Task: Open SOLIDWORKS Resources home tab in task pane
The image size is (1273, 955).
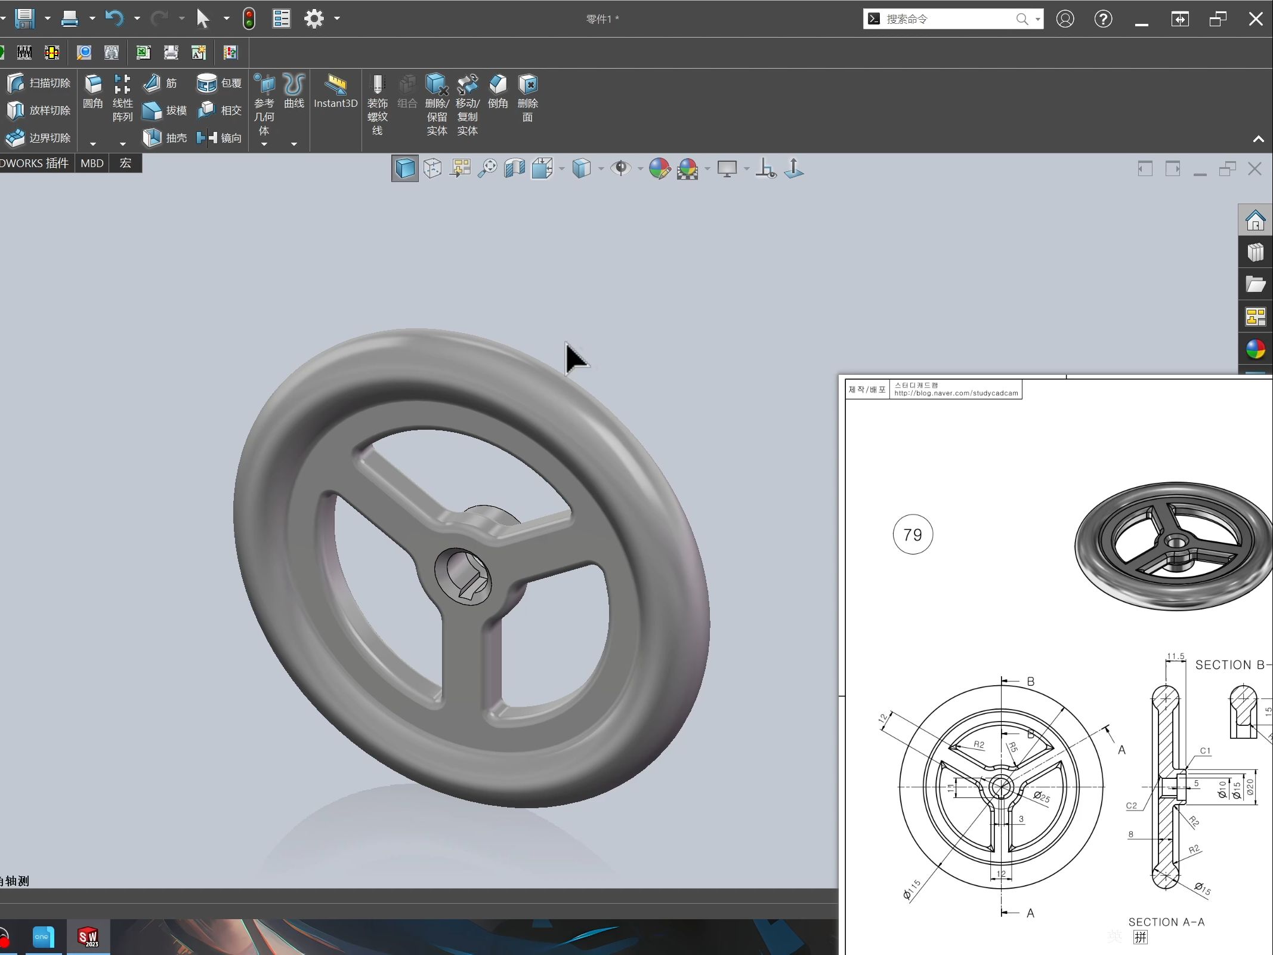Action: click(1255, 220)
